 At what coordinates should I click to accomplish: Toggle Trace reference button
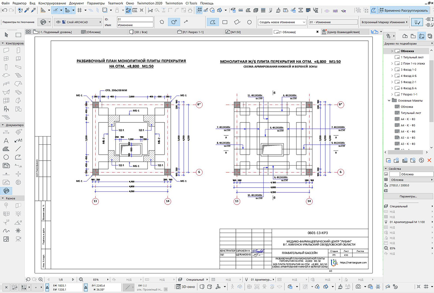(105, 10)
